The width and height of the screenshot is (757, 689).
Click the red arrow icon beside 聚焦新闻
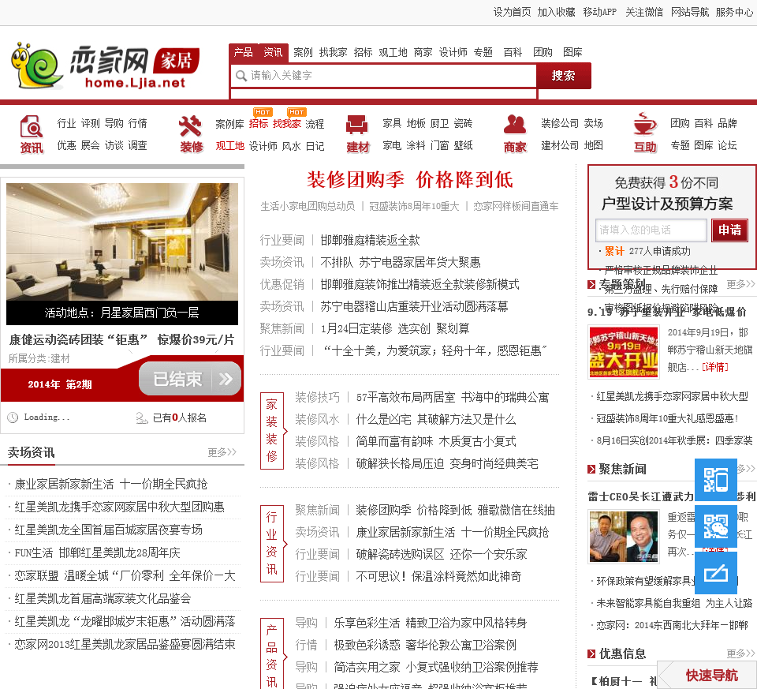click(591, 469)
